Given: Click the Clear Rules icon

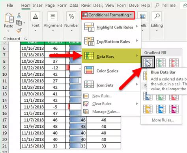Looking at the screenshot, I should (x=86, y=104).
